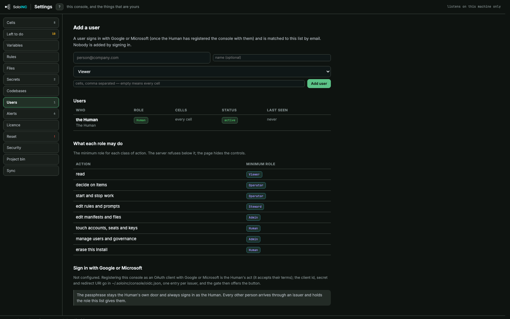This screenshot has height=319, width=510.
Task: Click the LAST SEEN column header
Action: pos(277,110)
